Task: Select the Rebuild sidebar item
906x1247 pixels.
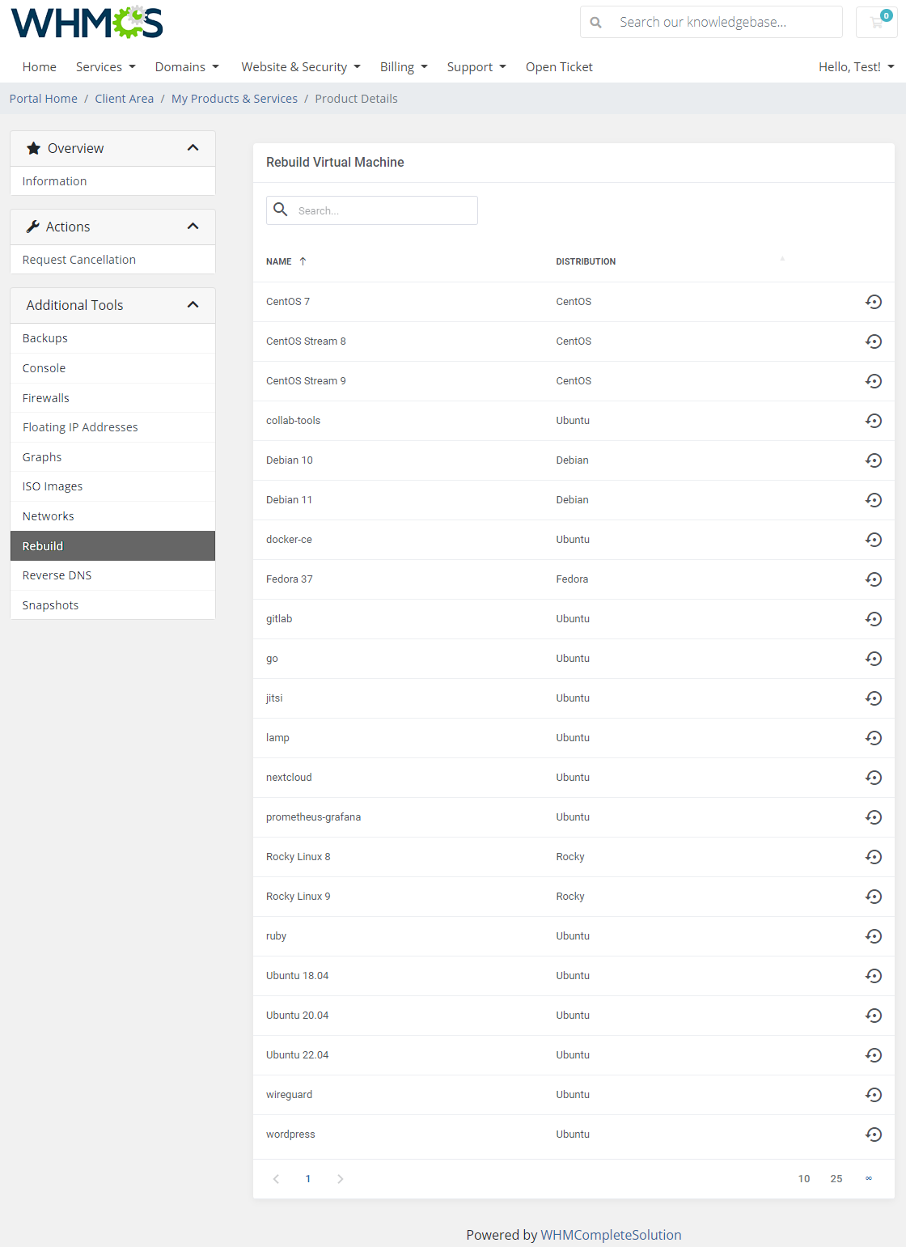Action: coord(112,546)
